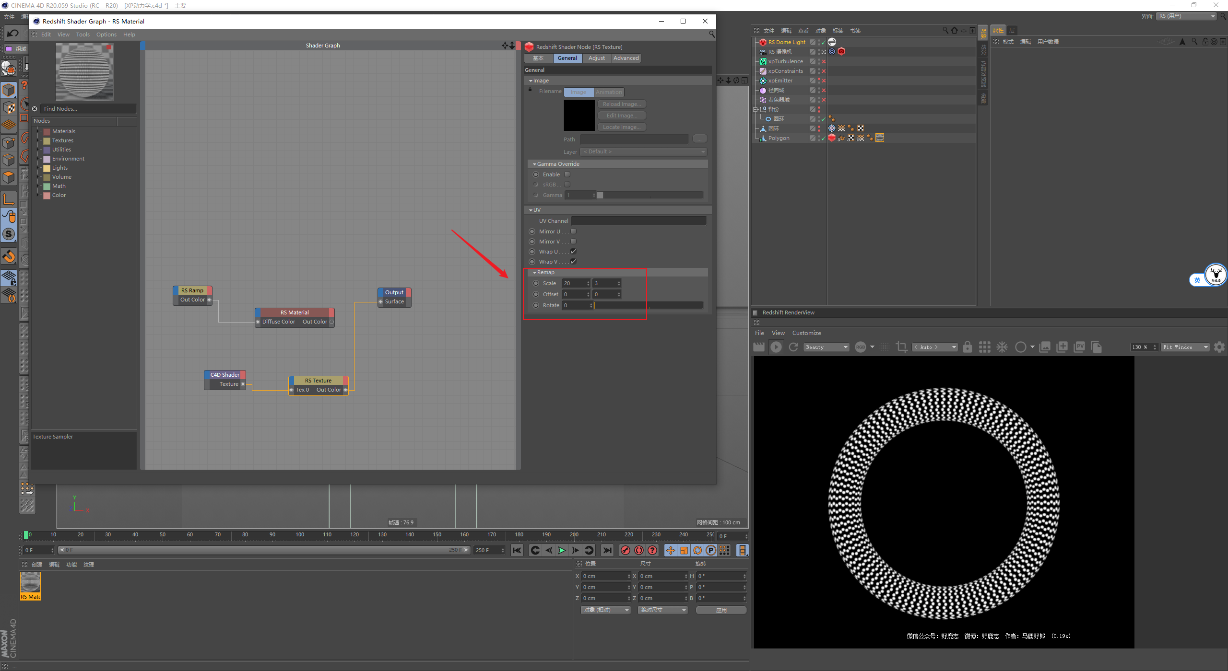This screenshot has width=1228, height=671.
Task: Click the Reload Image button
Action: (x=622, y=104)
